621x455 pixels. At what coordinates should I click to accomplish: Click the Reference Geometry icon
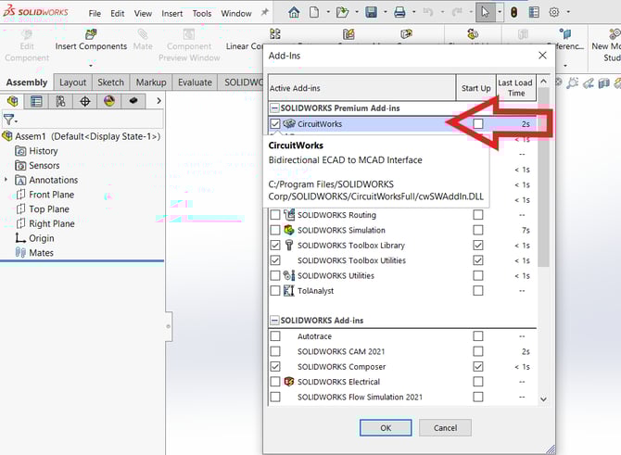point(565,34)
